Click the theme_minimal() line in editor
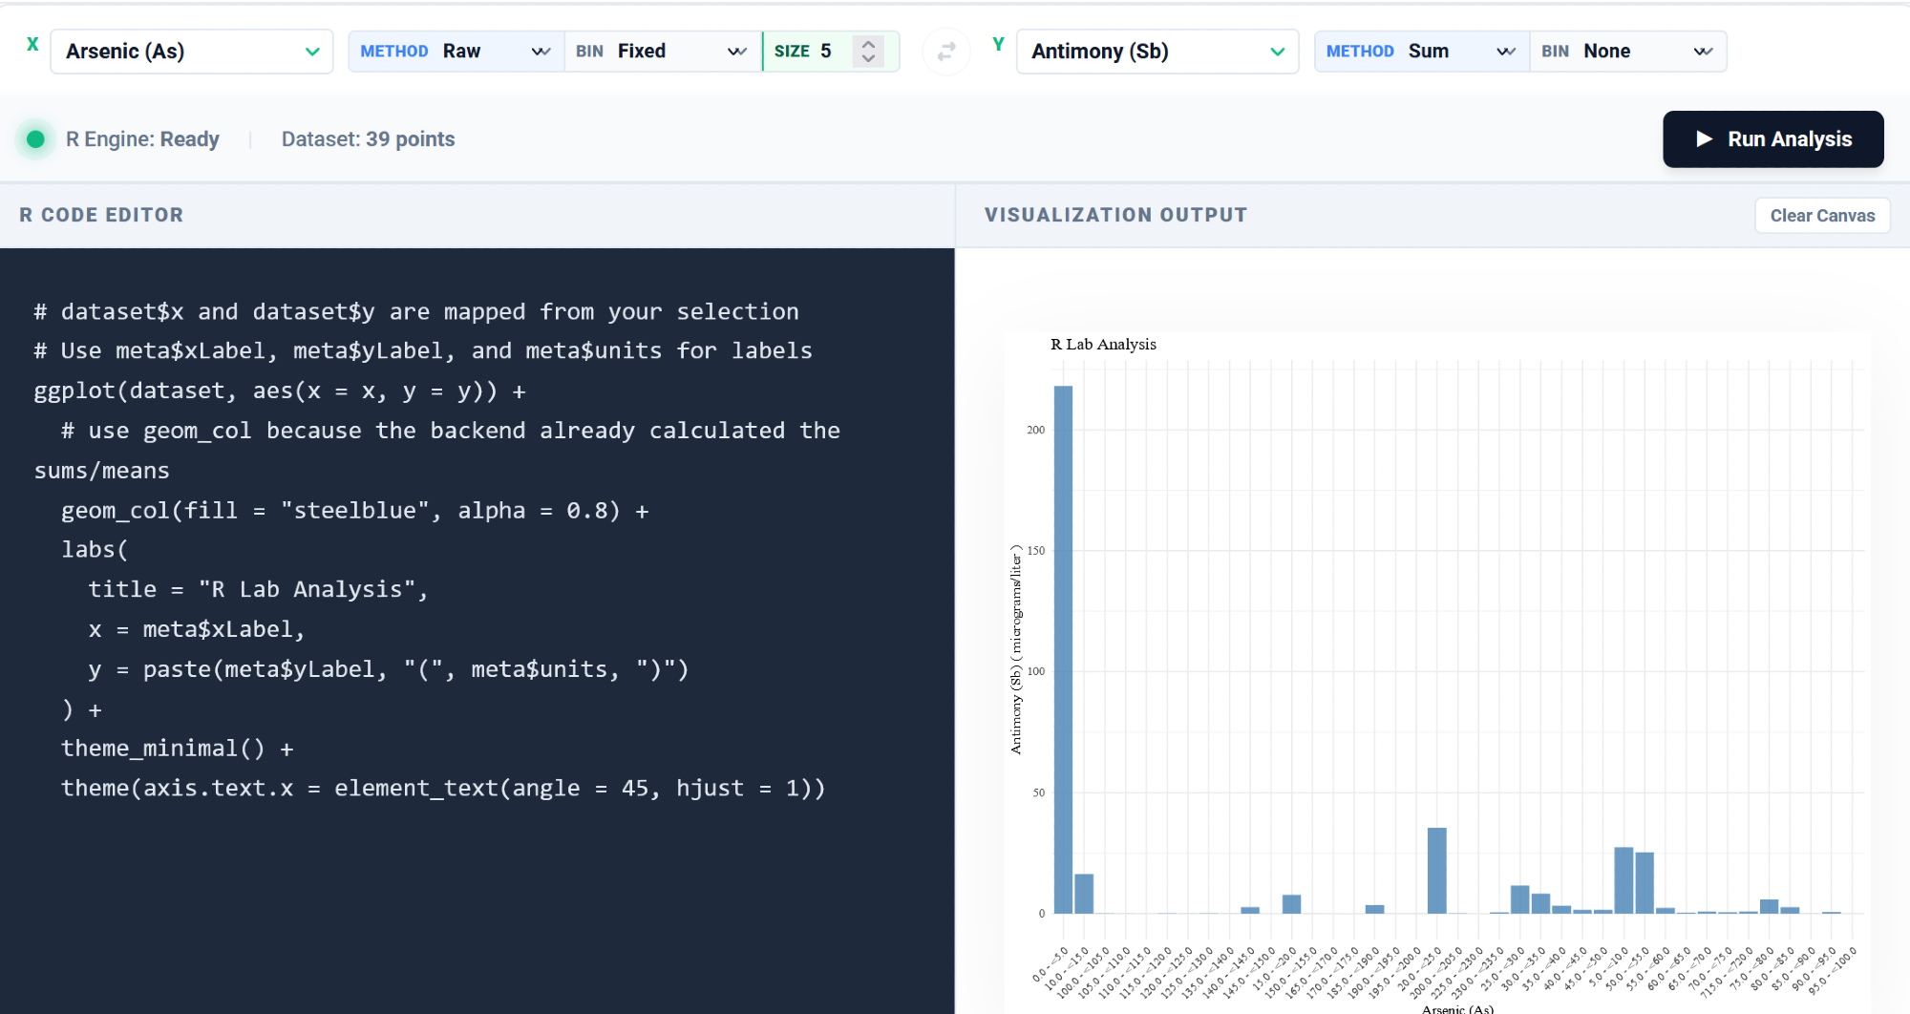Image resolution: width=1910 pixels, height=1014 pixels. coord(177,749)
